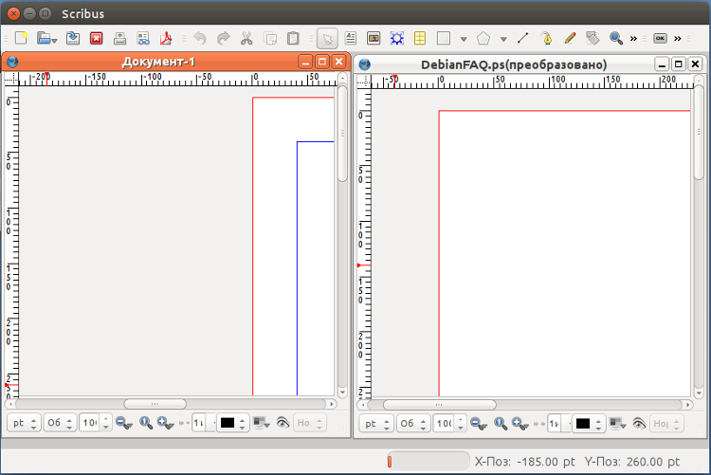Image resolution: width=711 pixels, height=475 pixels.
Task: Select the Text Frame tool
Action: pyautogui.click(x=350, y=39)
